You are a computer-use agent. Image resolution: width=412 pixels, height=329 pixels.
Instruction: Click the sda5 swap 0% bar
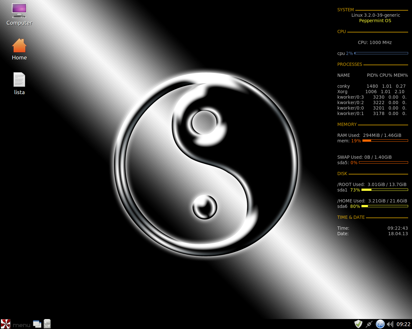tap(383, 163)
